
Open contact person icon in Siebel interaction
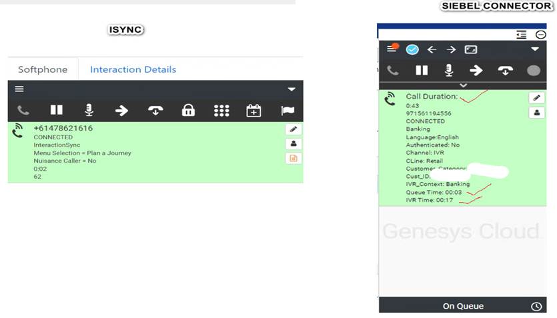coord(537,113)
